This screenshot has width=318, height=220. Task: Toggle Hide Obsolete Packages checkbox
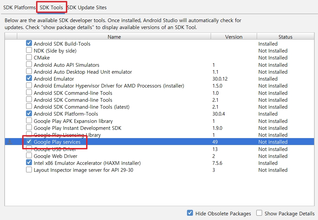click(x=190, y=213)
